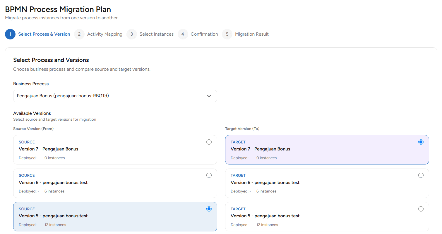Click target card title Version 5 - pengajuan bonus test
442x234 pixels.
pos(265,216)
